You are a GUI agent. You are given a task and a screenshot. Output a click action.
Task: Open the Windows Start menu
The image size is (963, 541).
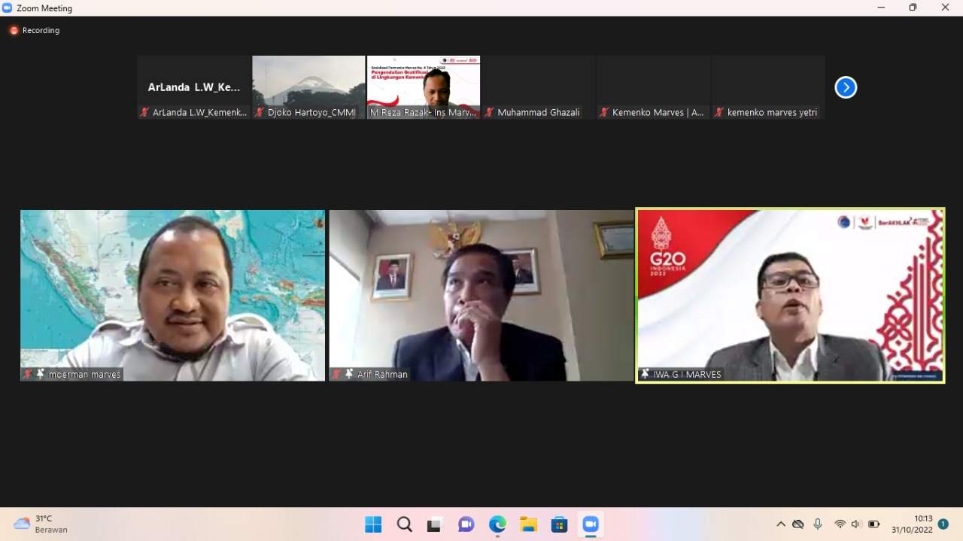pos(373,524)
